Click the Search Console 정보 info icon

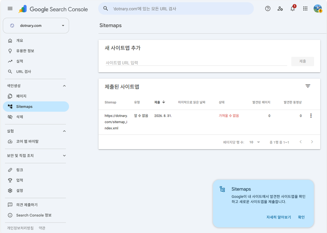click(x=10, y=215)
